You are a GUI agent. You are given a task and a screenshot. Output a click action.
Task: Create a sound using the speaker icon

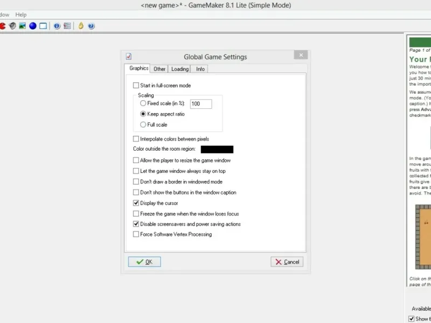click(x=12, y=26)
